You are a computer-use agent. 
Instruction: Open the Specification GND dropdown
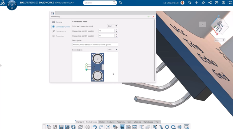[112, 50]
